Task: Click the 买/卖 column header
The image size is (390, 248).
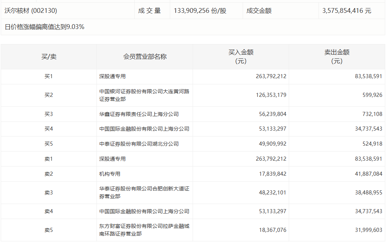Action: pyautogui.click(x=49, y=56)
